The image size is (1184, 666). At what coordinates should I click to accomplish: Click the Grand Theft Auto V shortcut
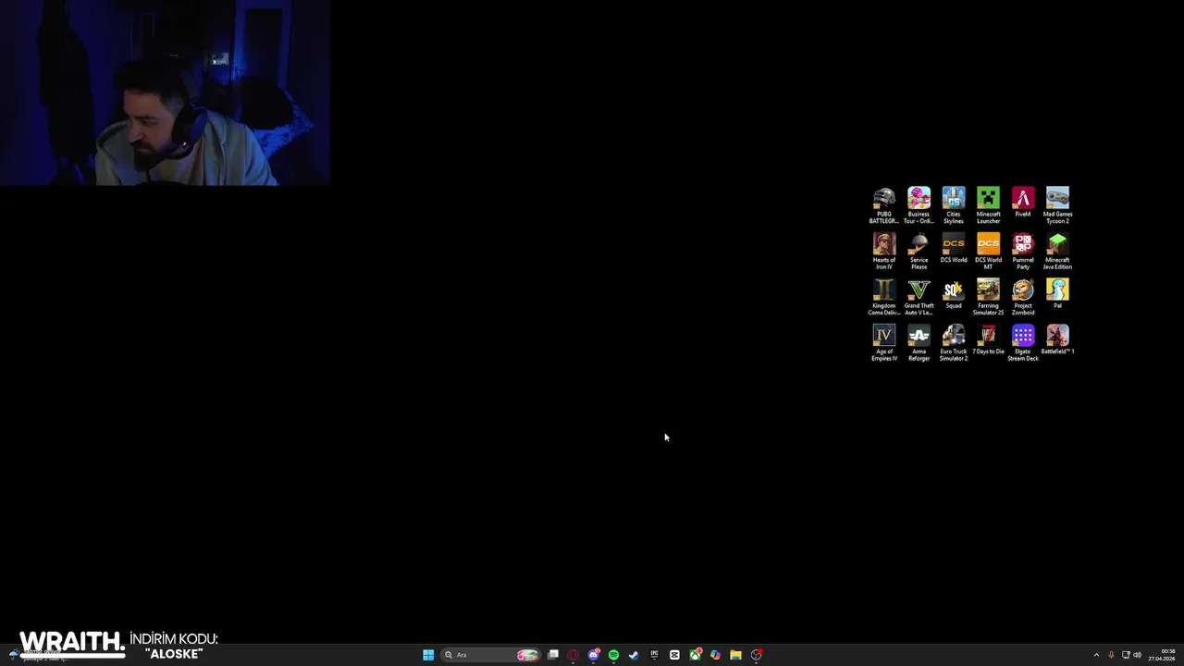919,297
